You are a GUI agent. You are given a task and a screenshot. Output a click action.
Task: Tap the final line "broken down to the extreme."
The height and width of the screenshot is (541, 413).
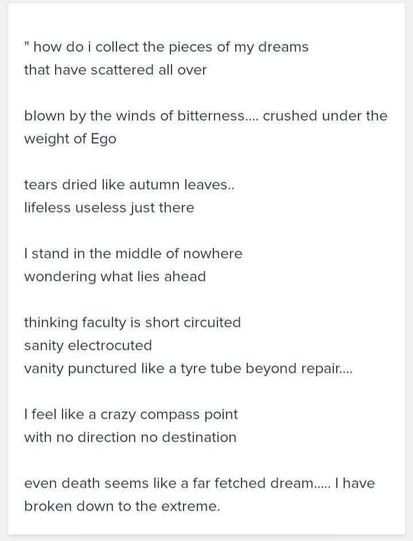pyautogui.click(x=122, y=507)
